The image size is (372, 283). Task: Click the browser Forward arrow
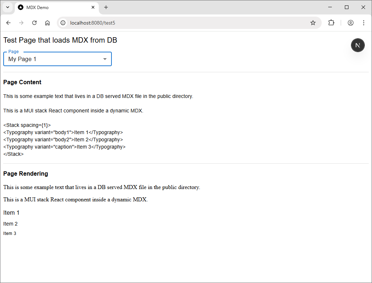pos(21,23)
